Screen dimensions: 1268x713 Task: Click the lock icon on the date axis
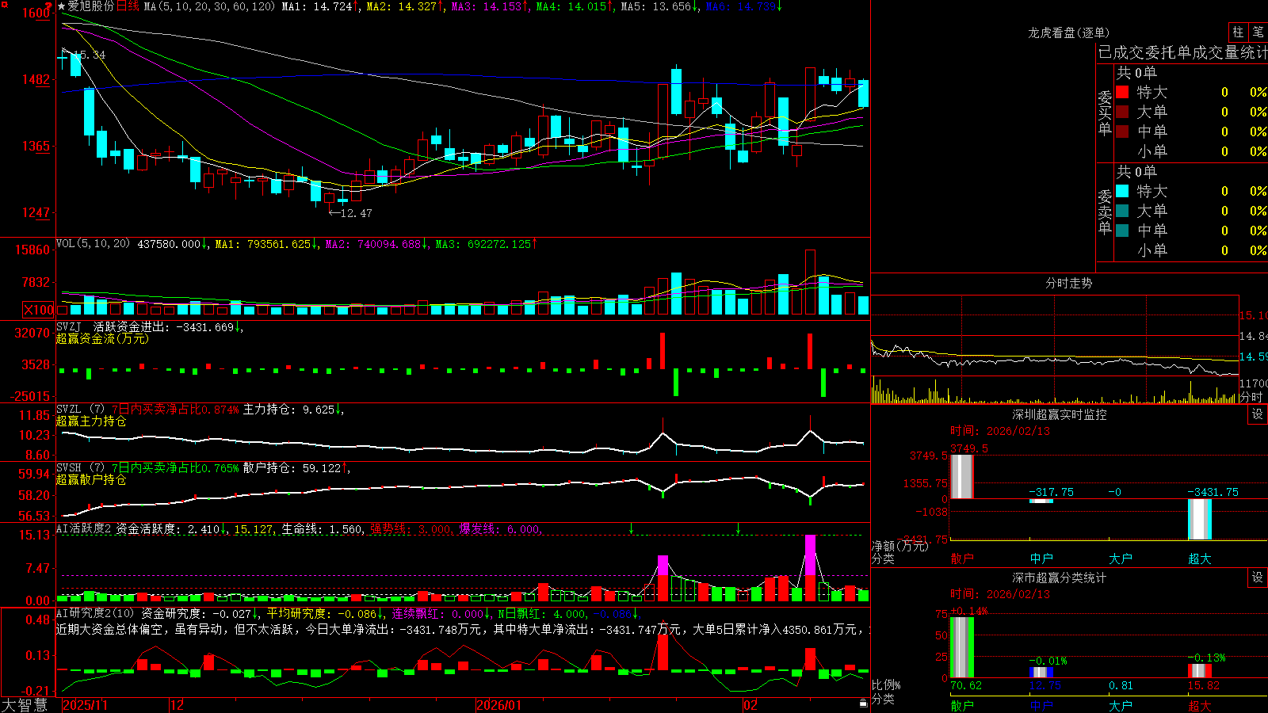click(x=864, y=703)
